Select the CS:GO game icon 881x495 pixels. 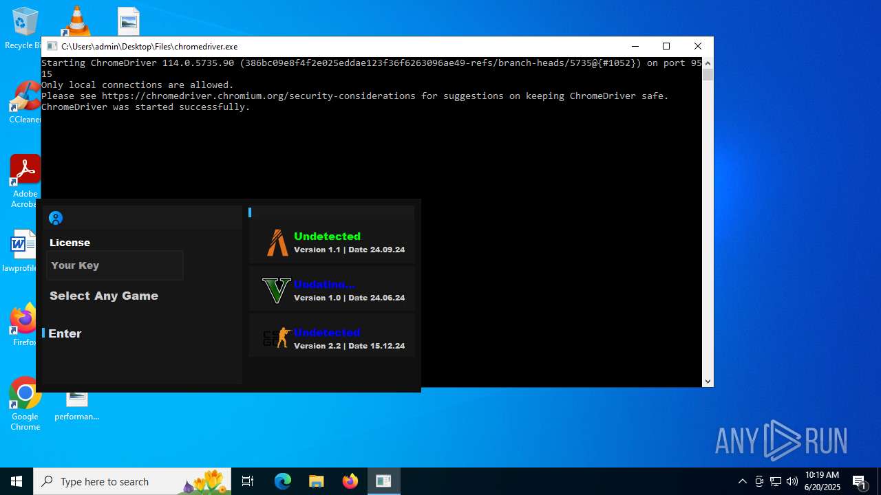277,338
